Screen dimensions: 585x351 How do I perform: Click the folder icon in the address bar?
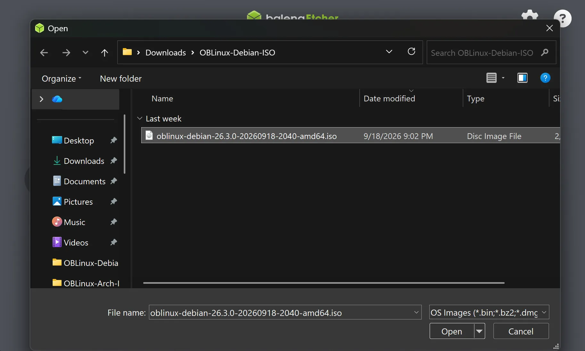click(x=127, y=52)
